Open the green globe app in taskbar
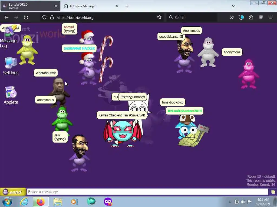277x207 pixels. click(x=91, y=201)
